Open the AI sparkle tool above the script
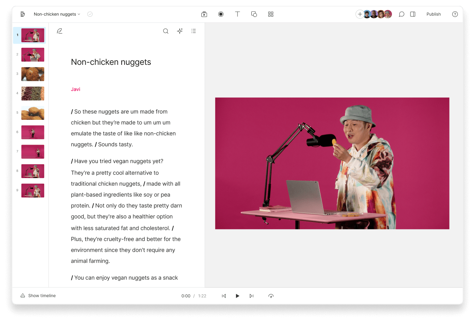The image size is (475, 322). point(180,31)
